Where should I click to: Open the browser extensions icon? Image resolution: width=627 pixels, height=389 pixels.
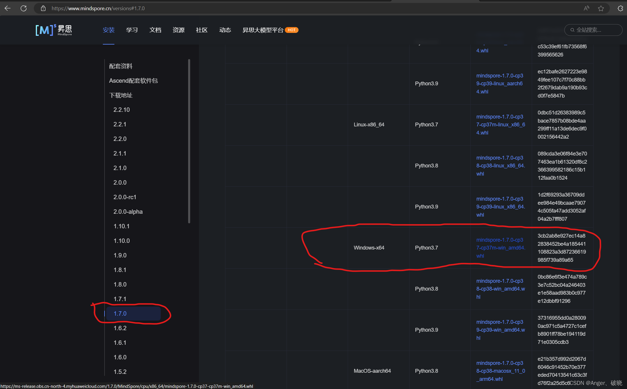pos(620,8)
